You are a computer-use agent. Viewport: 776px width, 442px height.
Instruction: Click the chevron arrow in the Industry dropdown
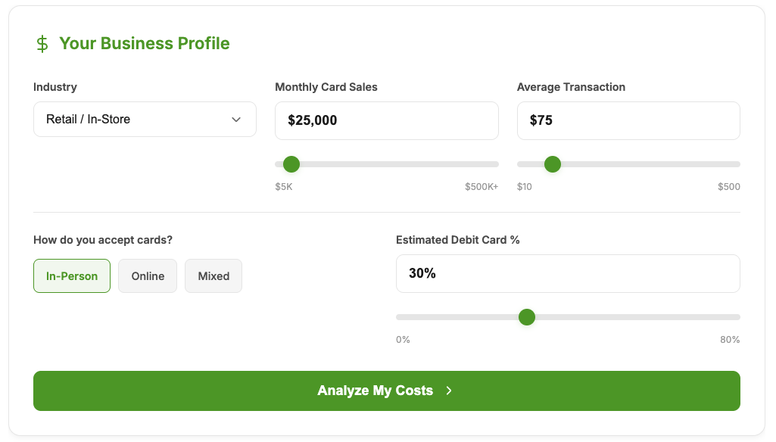click(x=236, y=120)
